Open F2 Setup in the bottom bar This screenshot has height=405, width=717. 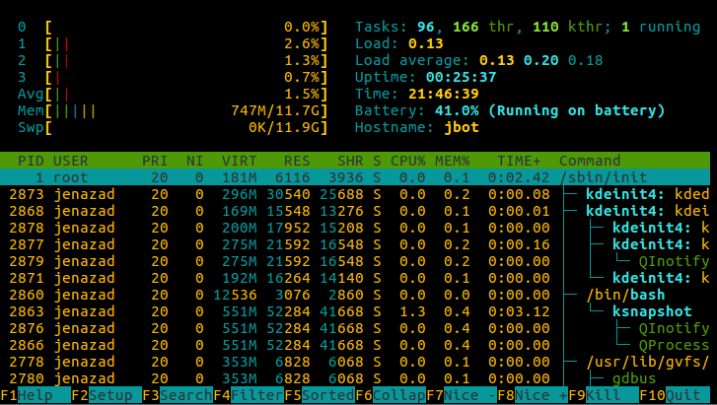coord(107,395)
